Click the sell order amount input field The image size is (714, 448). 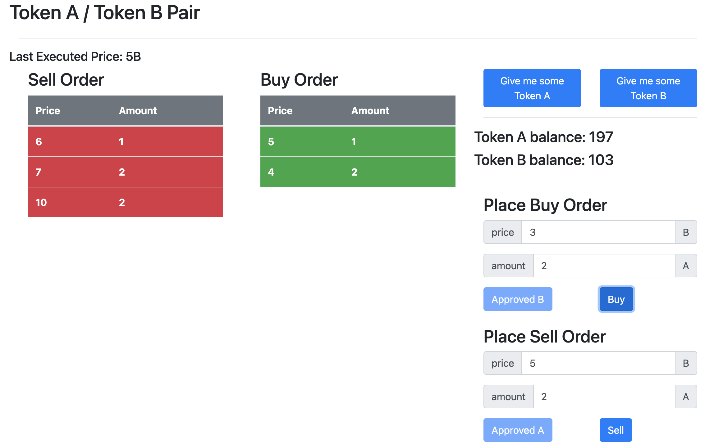(603, 396)
